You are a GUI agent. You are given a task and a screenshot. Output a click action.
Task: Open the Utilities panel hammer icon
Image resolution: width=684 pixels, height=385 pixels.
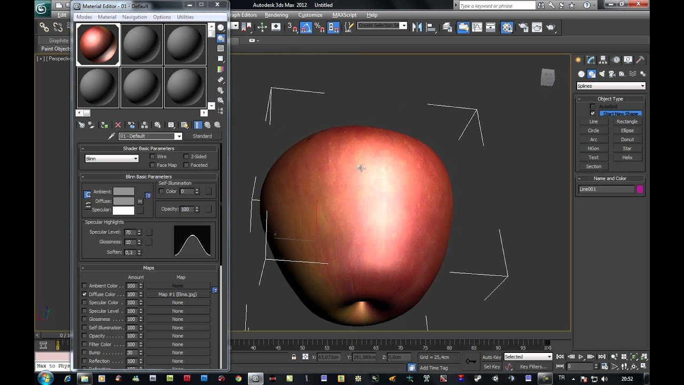coord(640,60)
